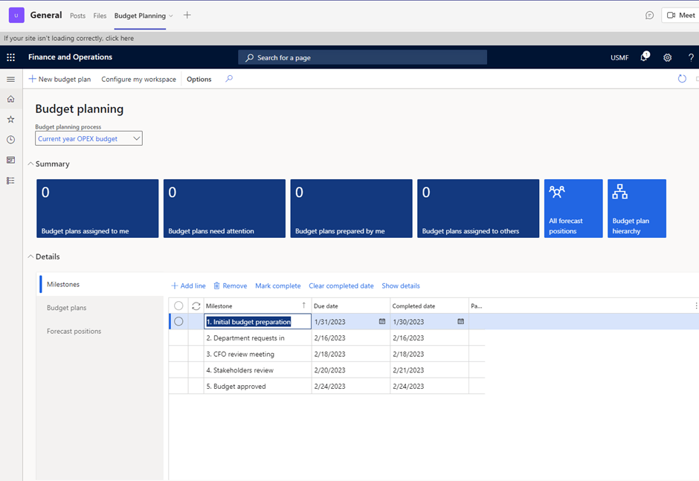Open Help with the question mark icon
This screenshot has height=481, width=699.
click(690, 57)
